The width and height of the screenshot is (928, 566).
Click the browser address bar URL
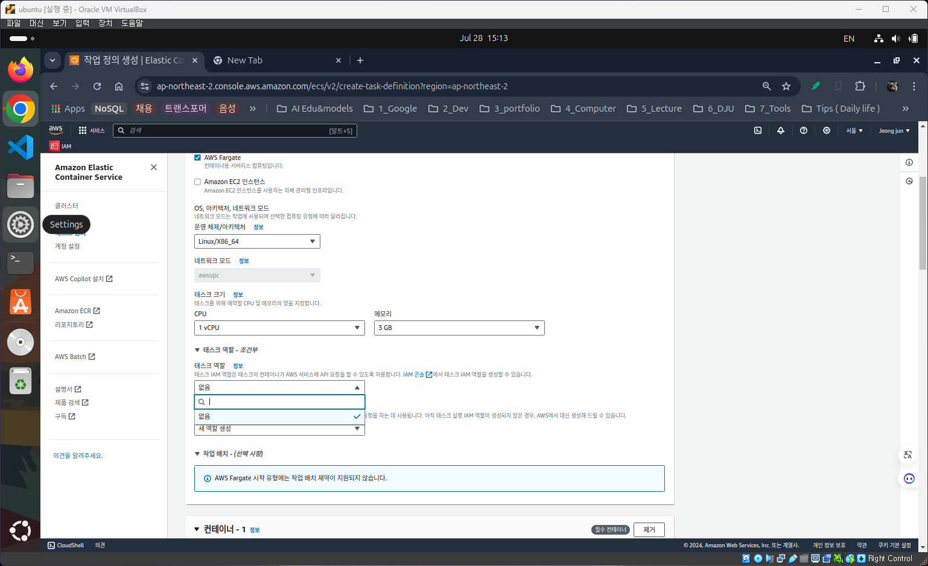pos(332,86)
